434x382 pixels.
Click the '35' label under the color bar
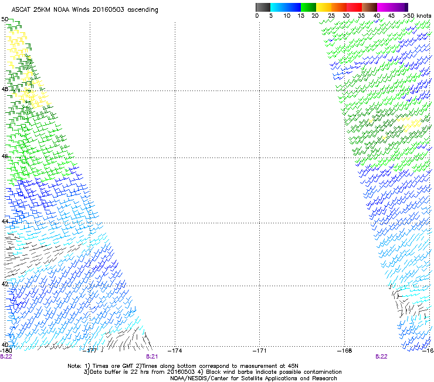(361, 16)
